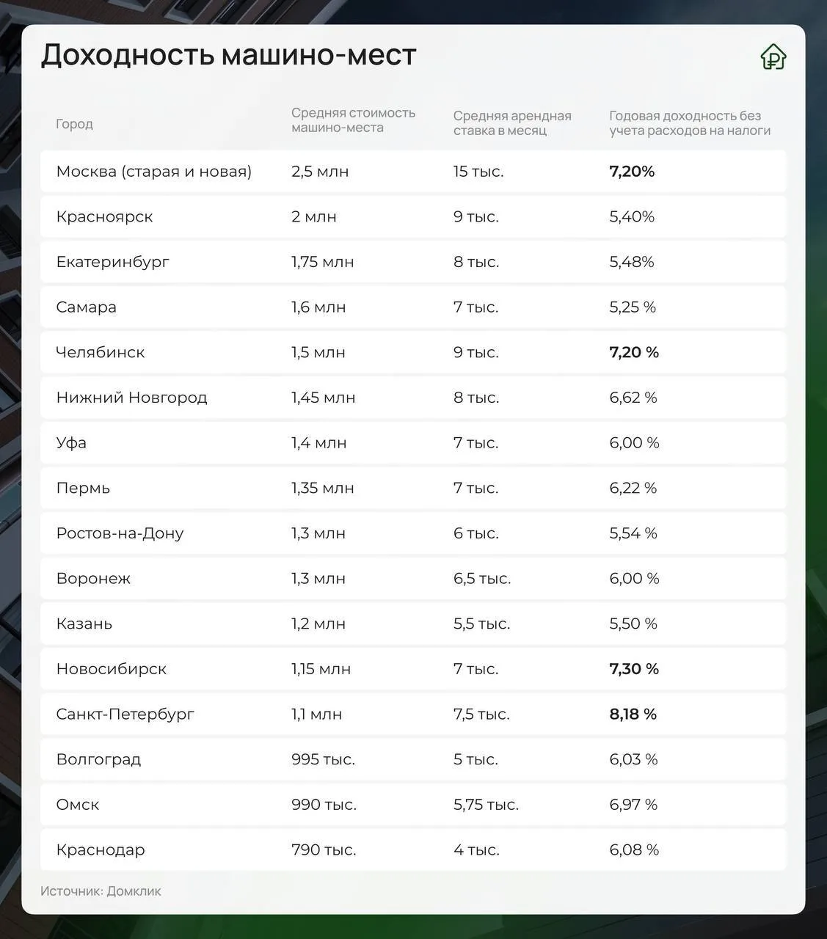Click the 2,5 млн price for Москва
The height and width of the screenshot is (939, 827).
(x=320, y=172)
